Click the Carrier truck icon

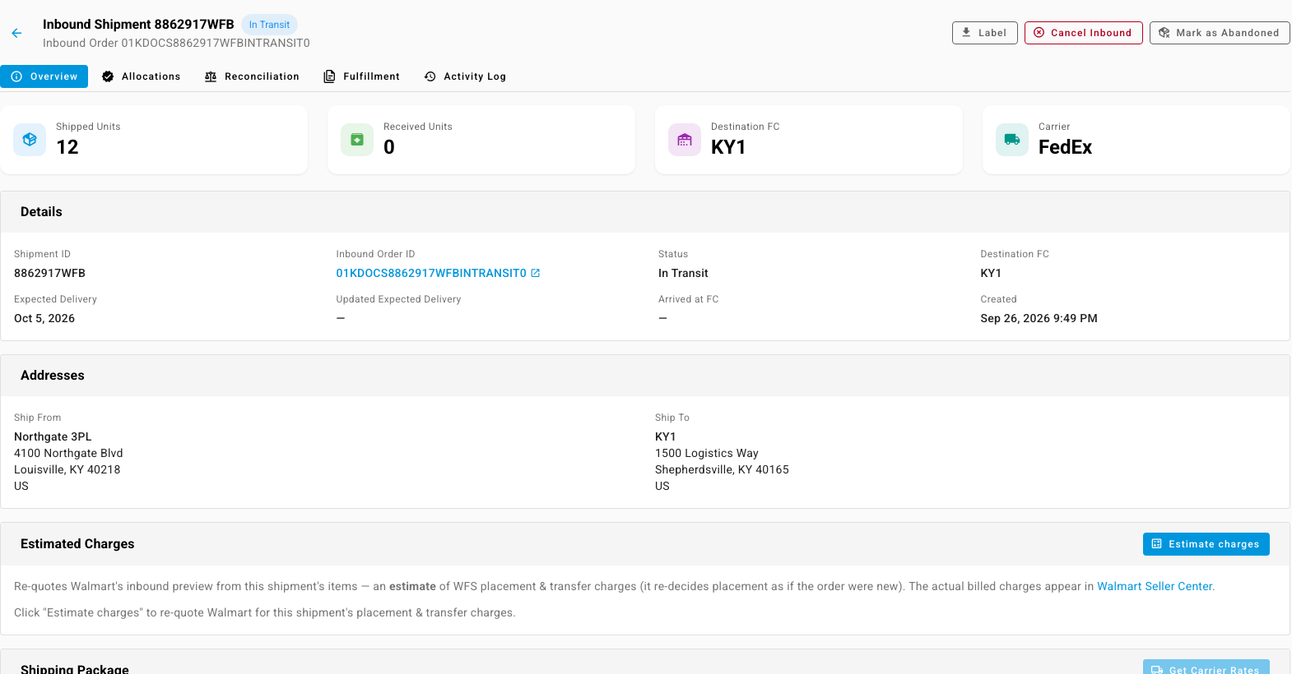click(x=1012, y=140)
